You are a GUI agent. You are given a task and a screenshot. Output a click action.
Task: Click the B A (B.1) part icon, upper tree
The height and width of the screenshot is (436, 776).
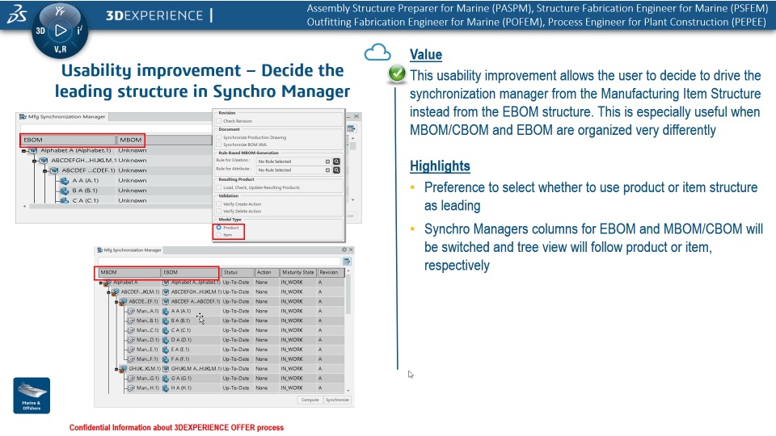(x=65, y=191)
